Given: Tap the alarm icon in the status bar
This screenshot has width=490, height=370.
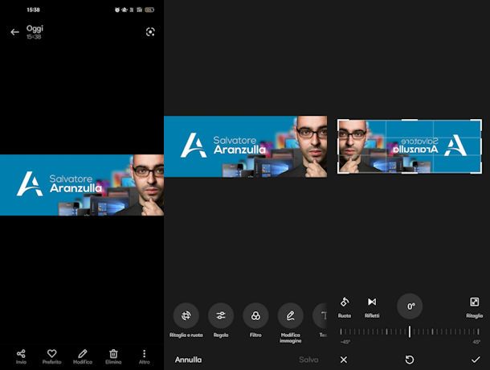Looking at the screenshot, I should pos(117,10).
